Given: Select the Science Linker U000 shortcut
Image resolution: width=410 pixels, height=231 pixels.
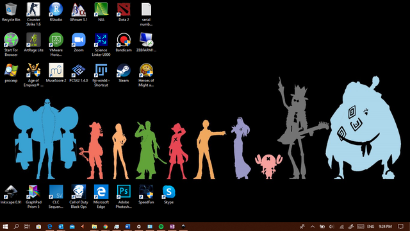Looking at the screenshot, I should click(x=101, y=45).
